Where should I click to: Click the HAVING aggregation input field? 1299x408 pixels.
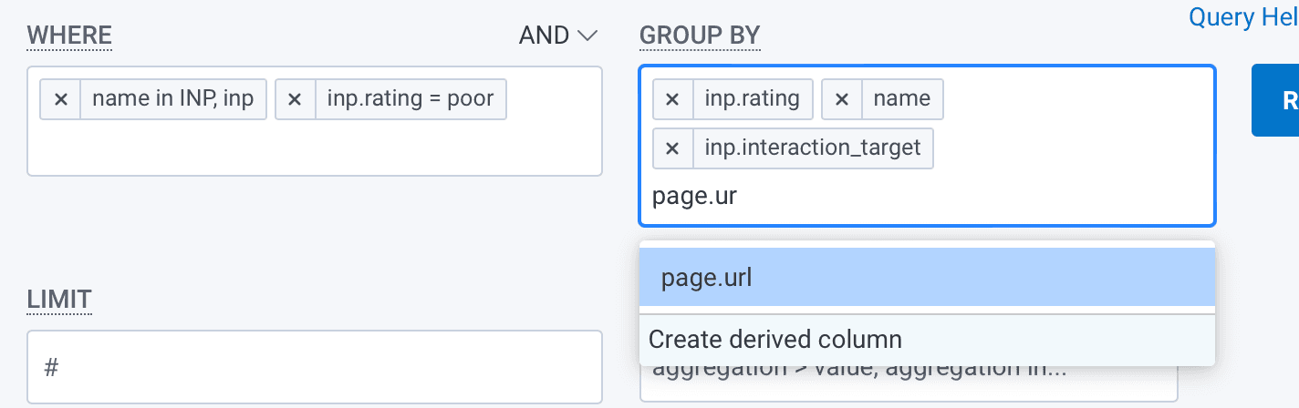coord(909,382)
